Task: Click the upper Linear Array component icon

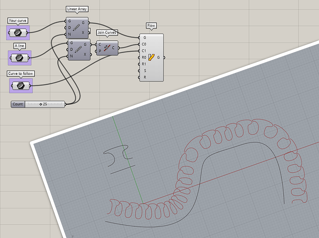Action: coord(76,28)
